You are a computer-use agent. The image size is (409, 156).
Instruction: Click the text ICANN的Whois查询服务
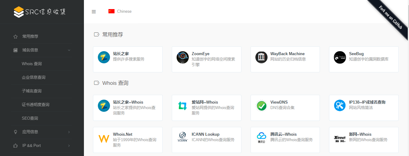tap(213, 140)
